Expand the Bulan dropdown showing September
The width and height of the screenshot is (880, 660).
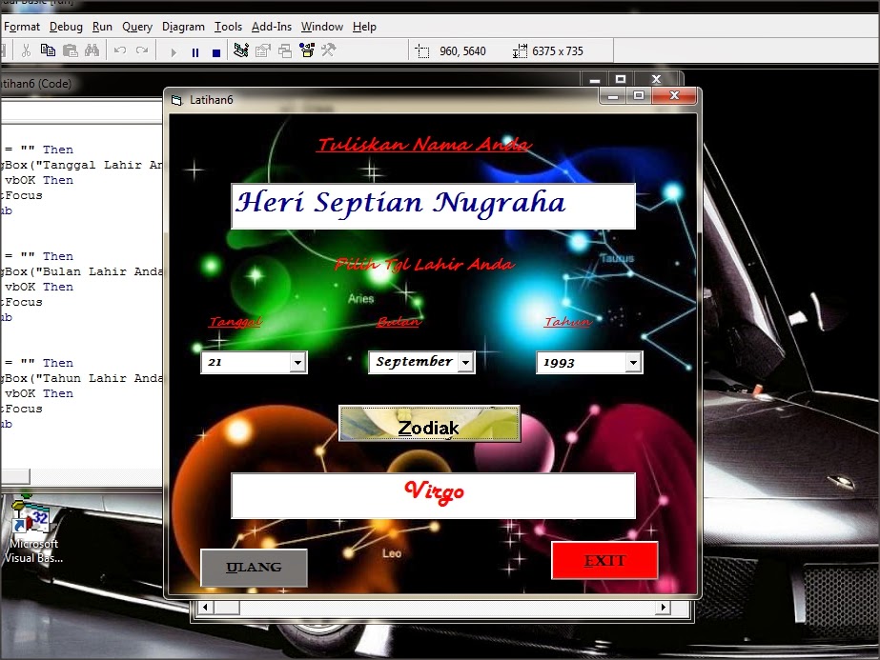click(x=466, y=362)
